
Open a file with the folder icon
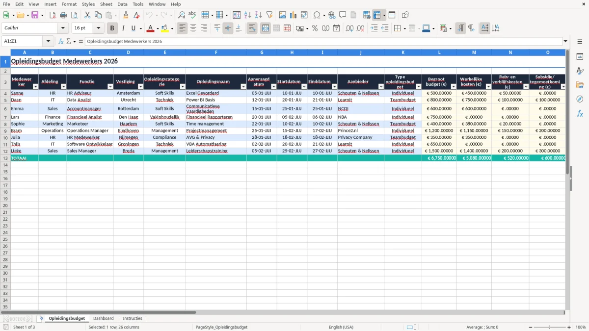(20, 15)
